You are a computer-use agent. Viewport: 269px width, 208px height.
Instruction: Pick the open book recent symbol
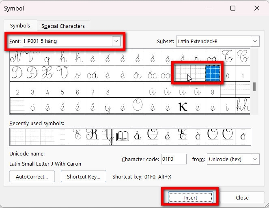[x=123, y=137]
